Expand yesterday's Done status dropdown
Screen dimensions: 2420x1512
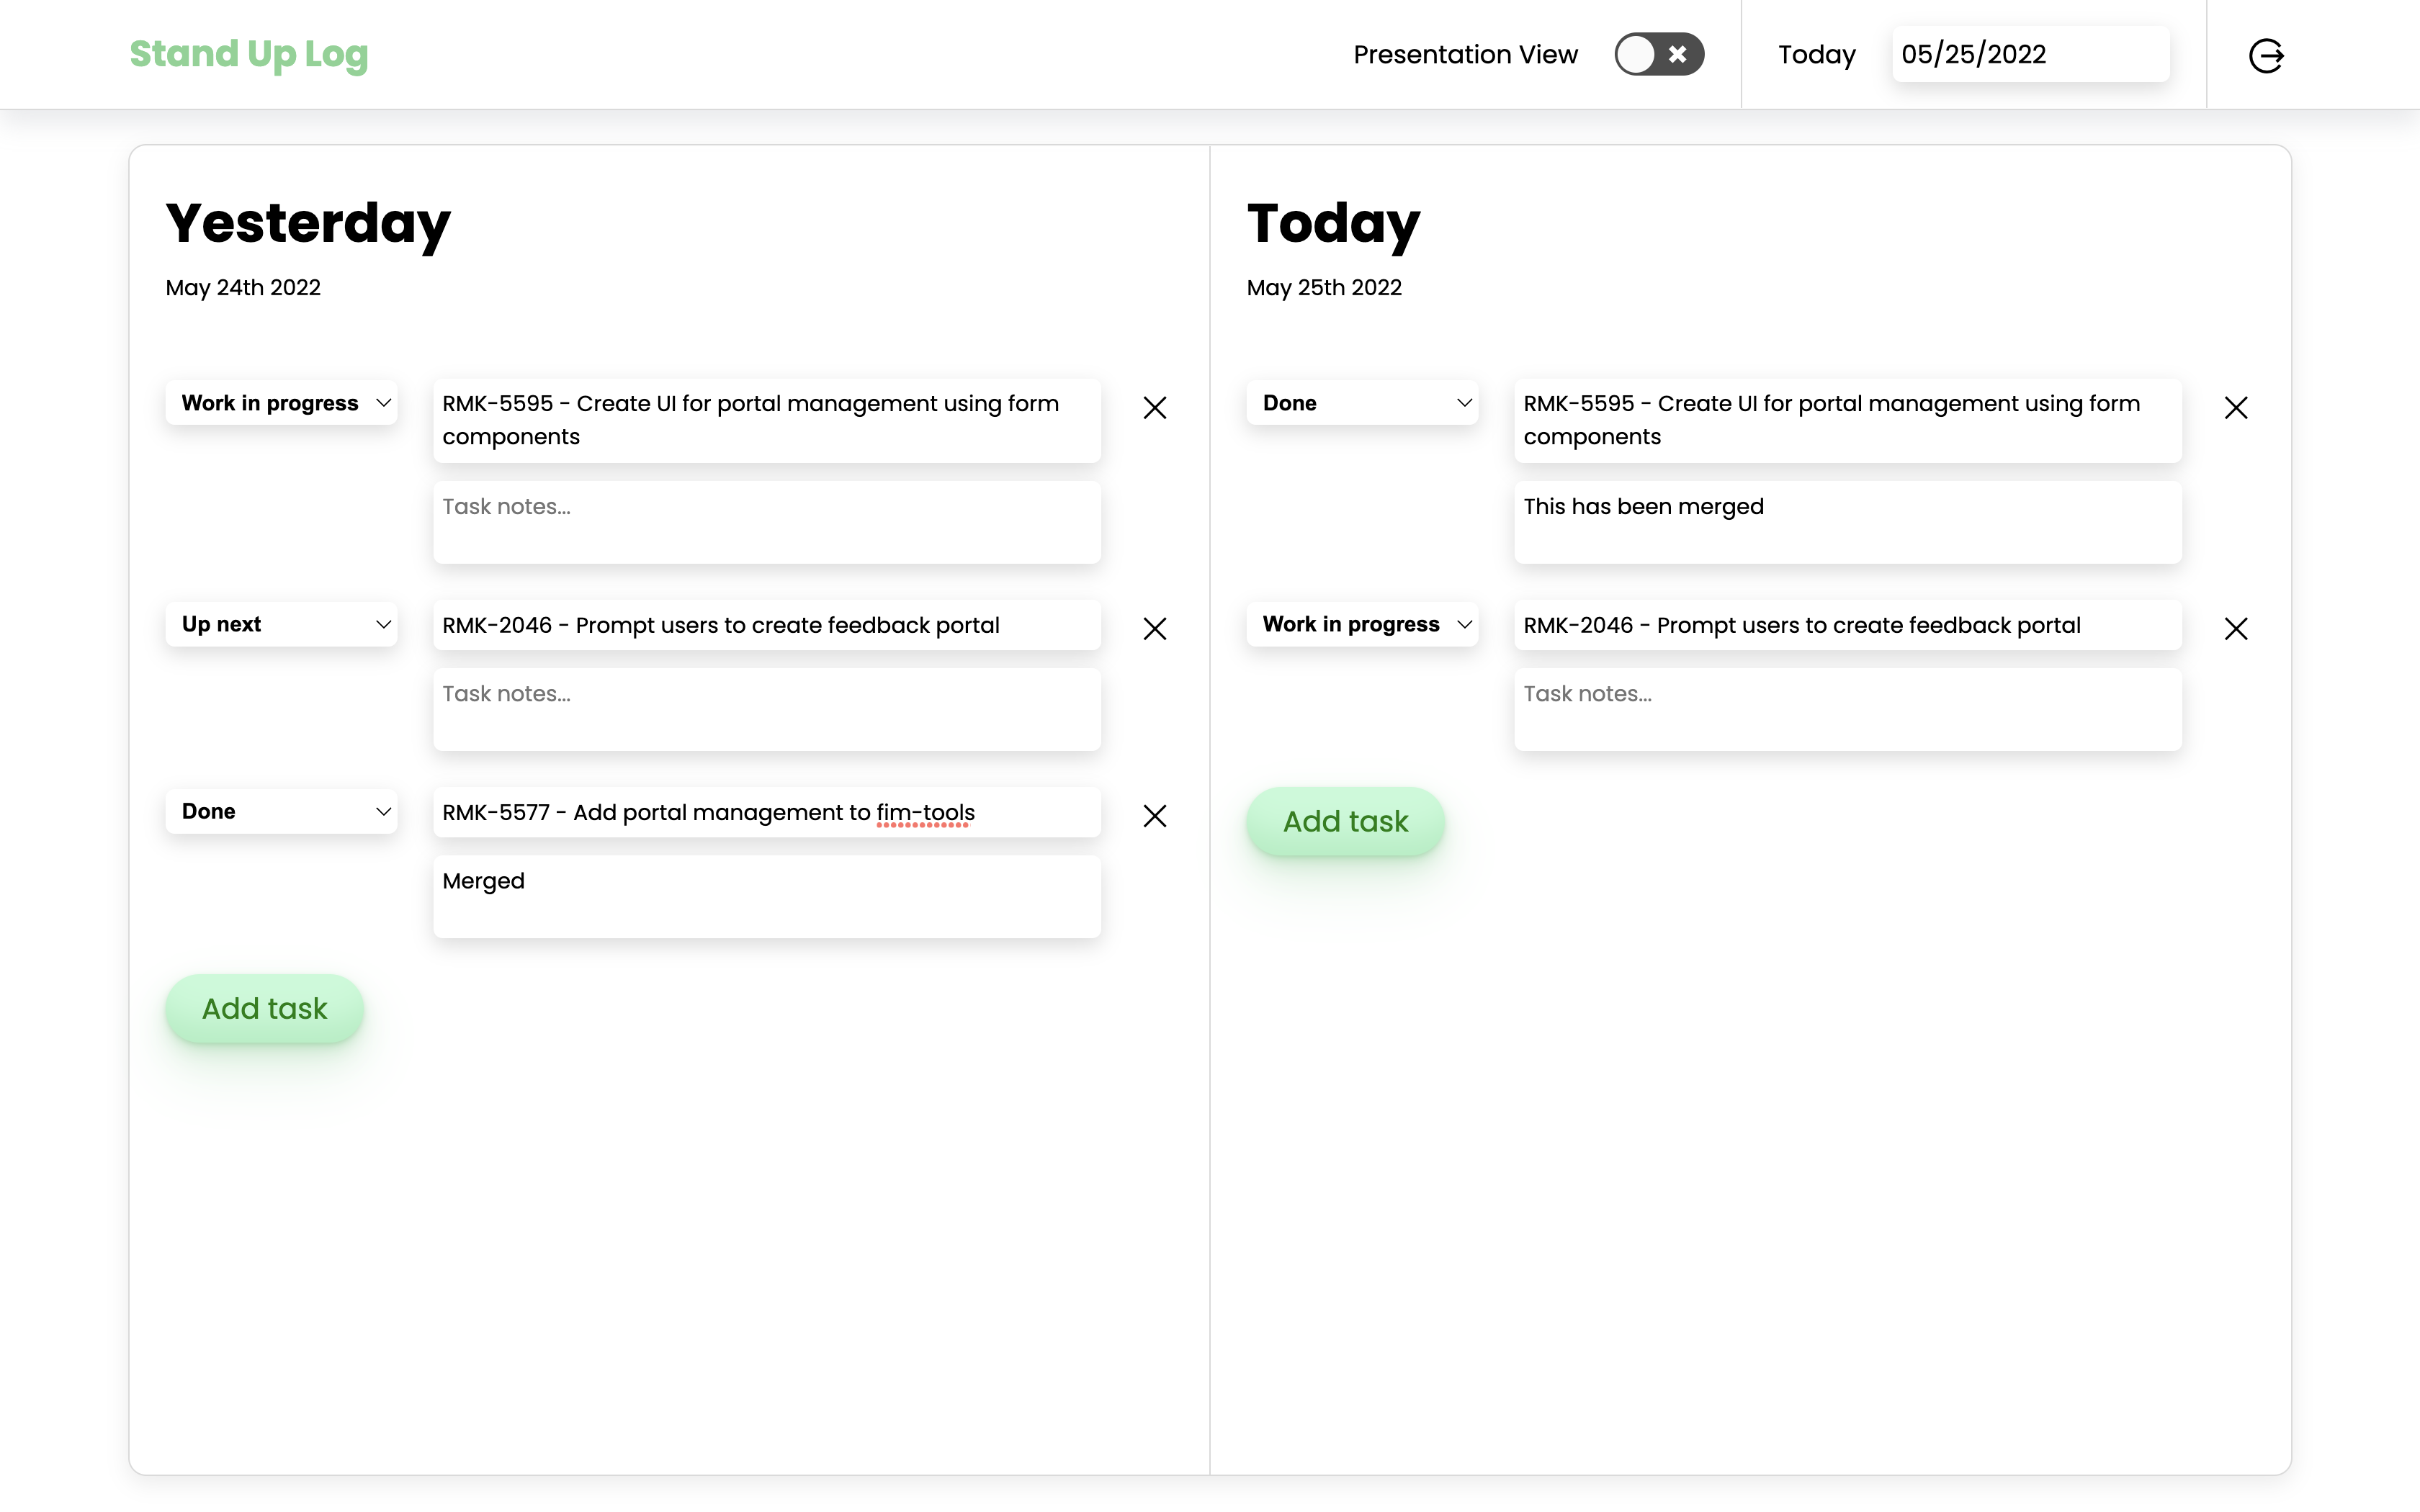(x=282, y=811)
